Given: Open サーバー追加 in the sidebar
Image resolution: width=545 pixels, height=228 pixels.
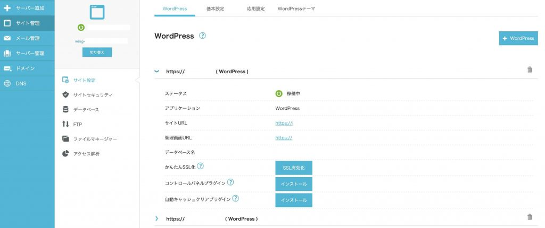Looking at the screenshot, I should point(27,7).
